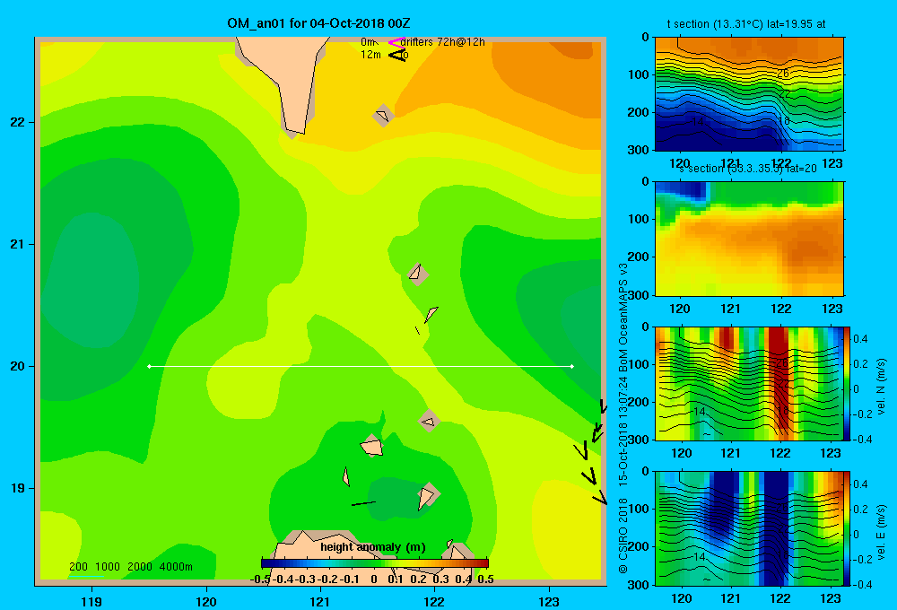Open the temperature section panel
Screen dimensions: 897x610
(749, 94)
